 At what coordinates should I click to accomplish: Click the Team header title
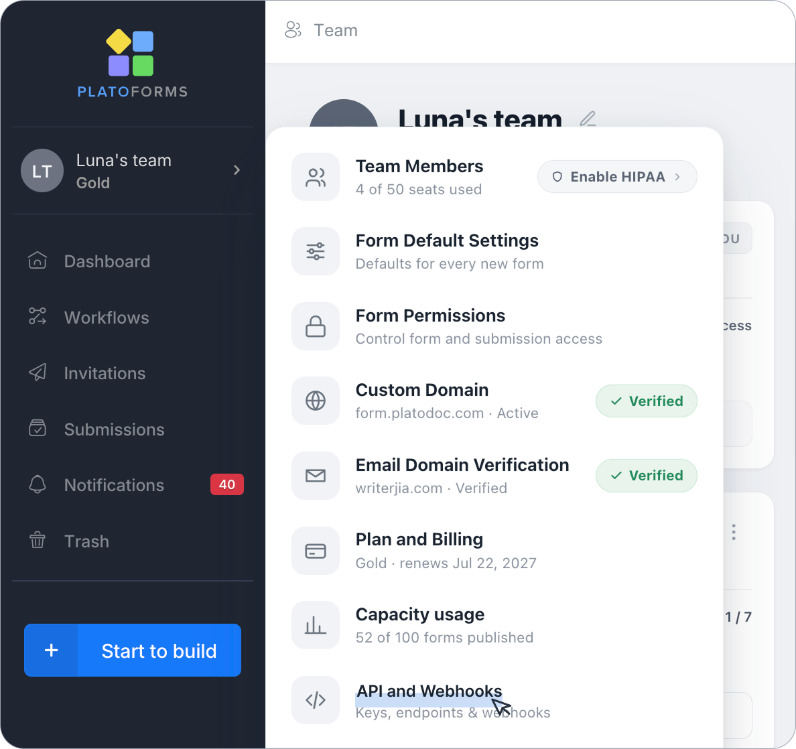(x=336, y=30)
